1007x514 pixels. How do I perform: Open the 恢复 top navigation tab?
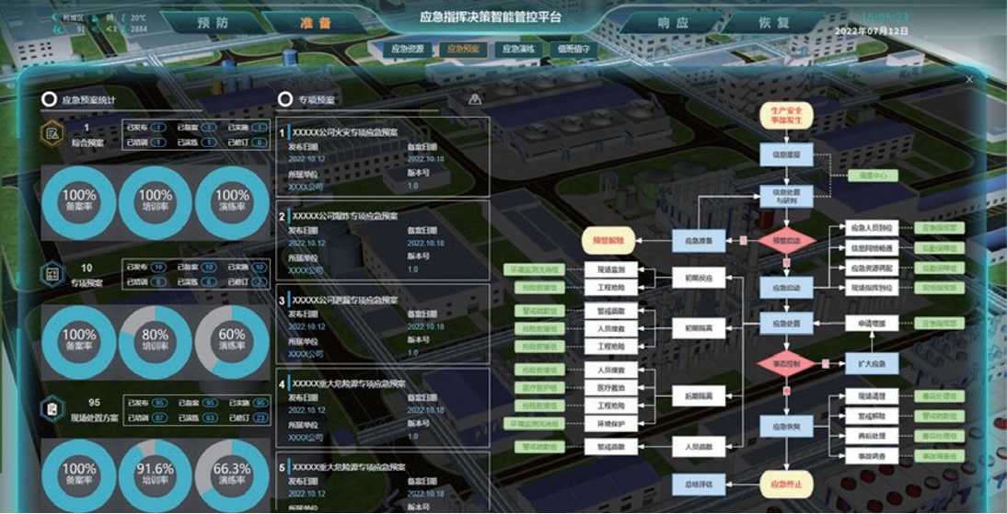coord(772,23)
